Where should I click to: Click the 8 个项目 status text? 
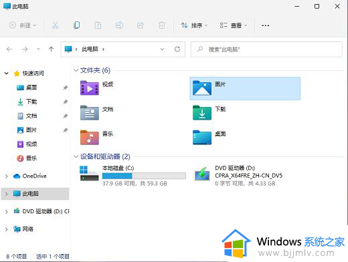(x=16, y=257)
